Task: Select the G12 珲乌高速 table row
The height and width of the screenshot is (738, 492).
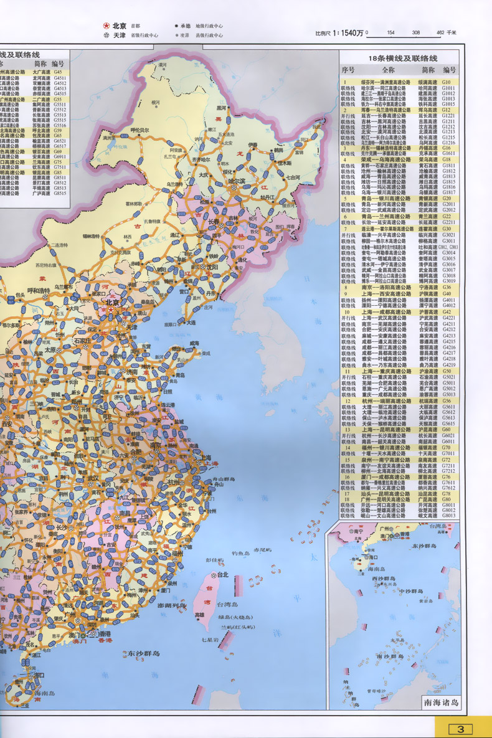Action: click(x=399, y=110)
